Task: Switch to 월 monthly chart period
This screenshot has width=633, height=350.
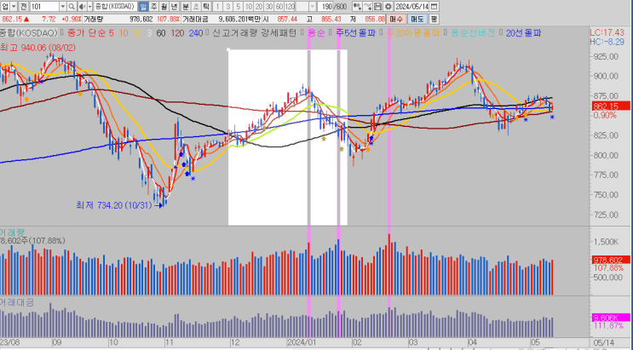Action: click(164, 7)
